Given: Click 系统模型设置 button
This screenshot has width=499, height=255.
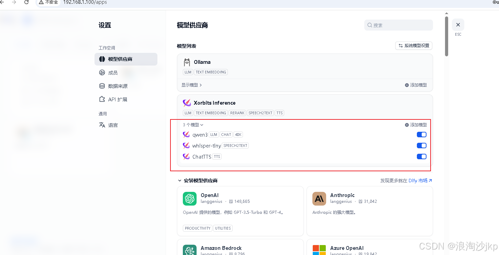Looking at the screenshot, I should (x=414, y=46).
